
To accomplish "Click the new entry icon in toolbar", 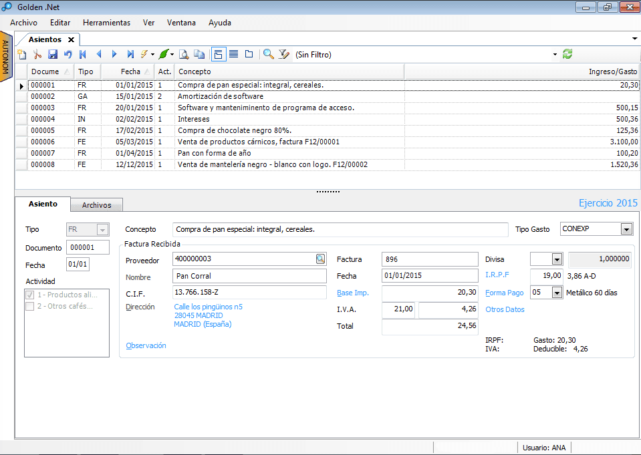I will [x=22, y=54].
